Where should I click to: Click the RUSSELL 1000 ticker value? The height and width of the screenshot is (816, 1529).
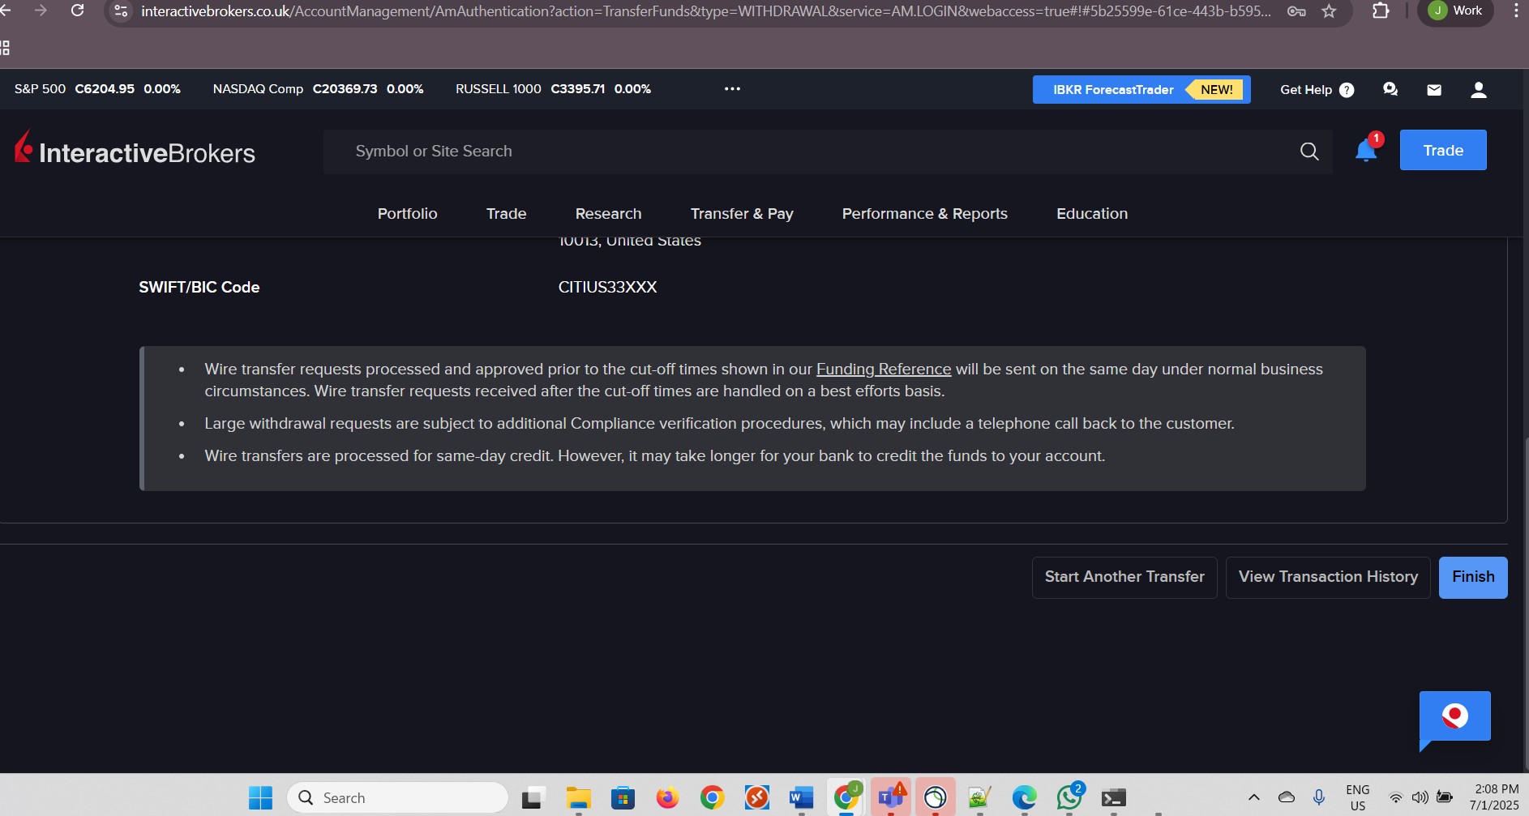tap(578, 89)
